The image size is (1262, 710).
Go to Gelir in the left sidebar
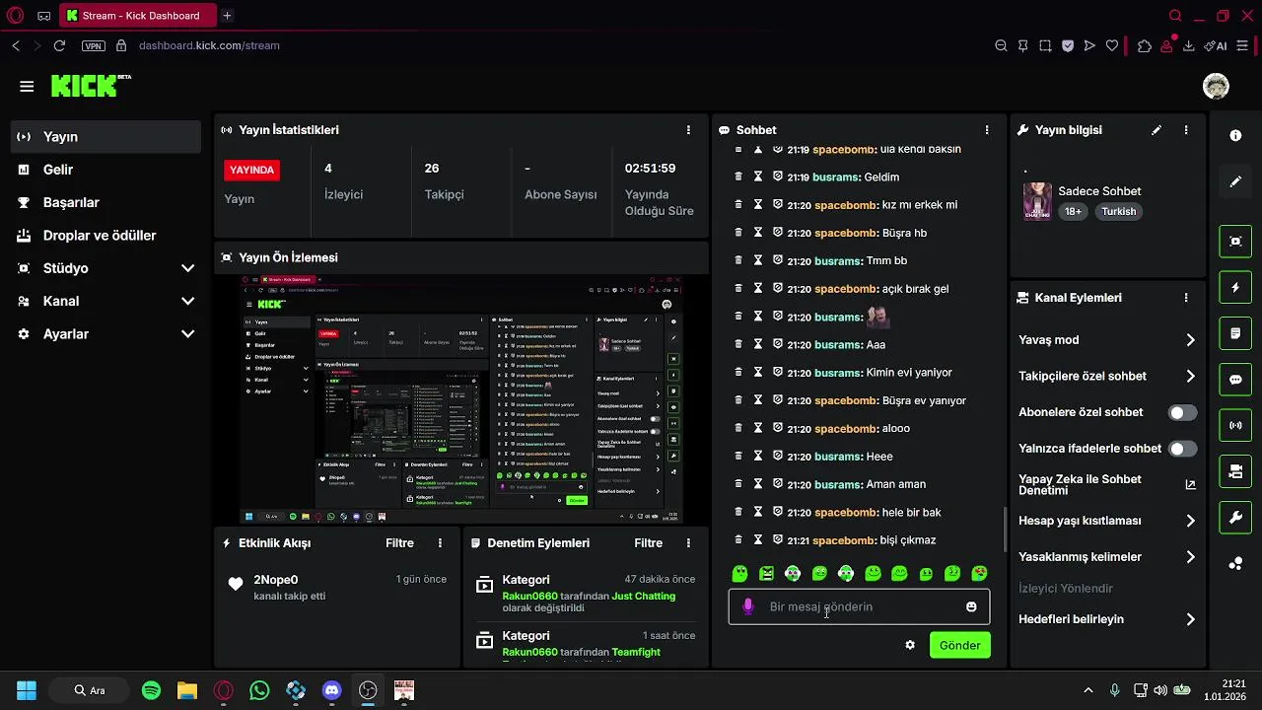[105, 170]
